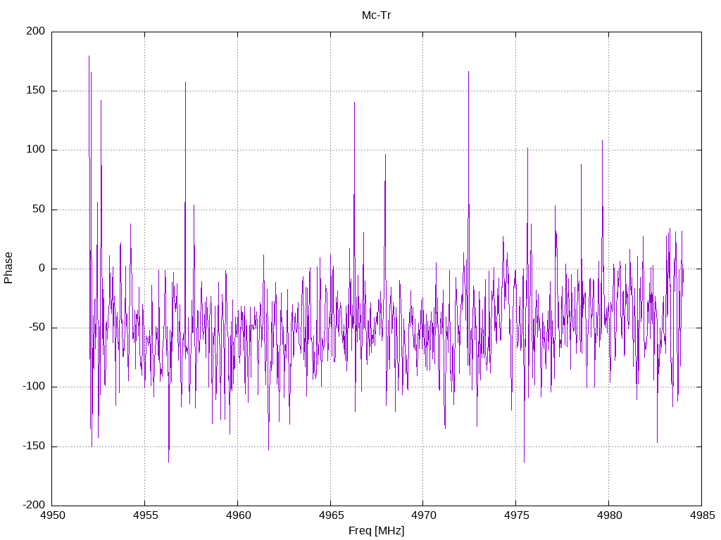Viewport: 721px width, 540px height.
Task: Click the y-axis tick label '-200'
Action: pos(34,505)
